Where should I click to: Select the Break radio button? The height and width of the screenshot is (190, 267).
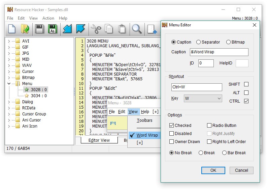coord(201,153)
